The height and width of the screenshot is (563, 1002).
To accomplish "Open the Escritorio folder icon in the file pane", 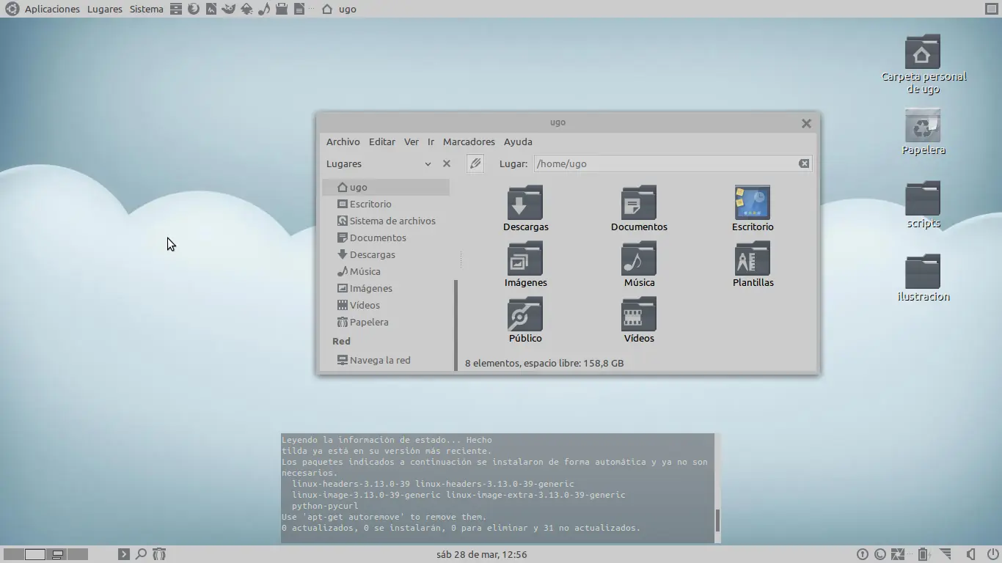I will pyautogui.click(x=753, y=203).
